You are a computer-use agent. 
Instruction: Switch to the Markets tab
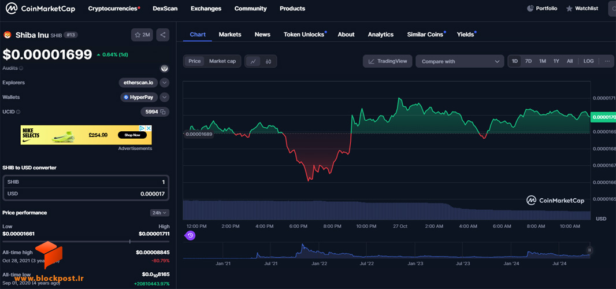pos(230,35)
